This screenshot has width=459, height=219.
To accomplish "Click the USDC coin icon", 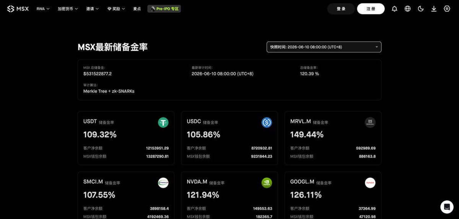I will pos(267,122).
